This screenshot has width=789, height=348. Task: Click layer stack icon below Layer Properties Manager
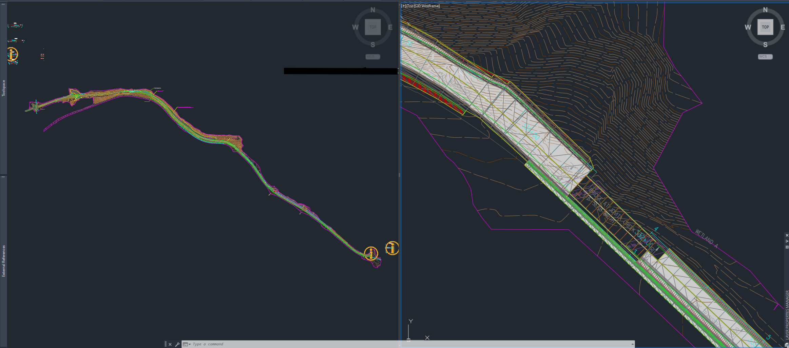[787, 345]
